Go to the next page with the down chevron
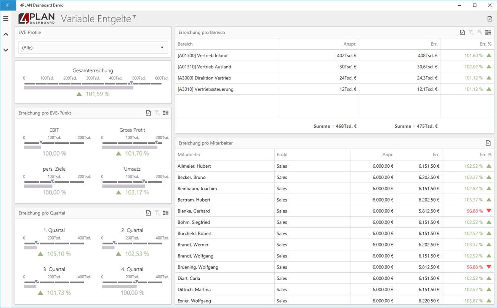Viewport: 498px width, 308px height. click(x=6, y=50)
